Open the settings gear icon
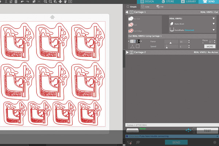219x146 pixels. [x=215, y=142]
